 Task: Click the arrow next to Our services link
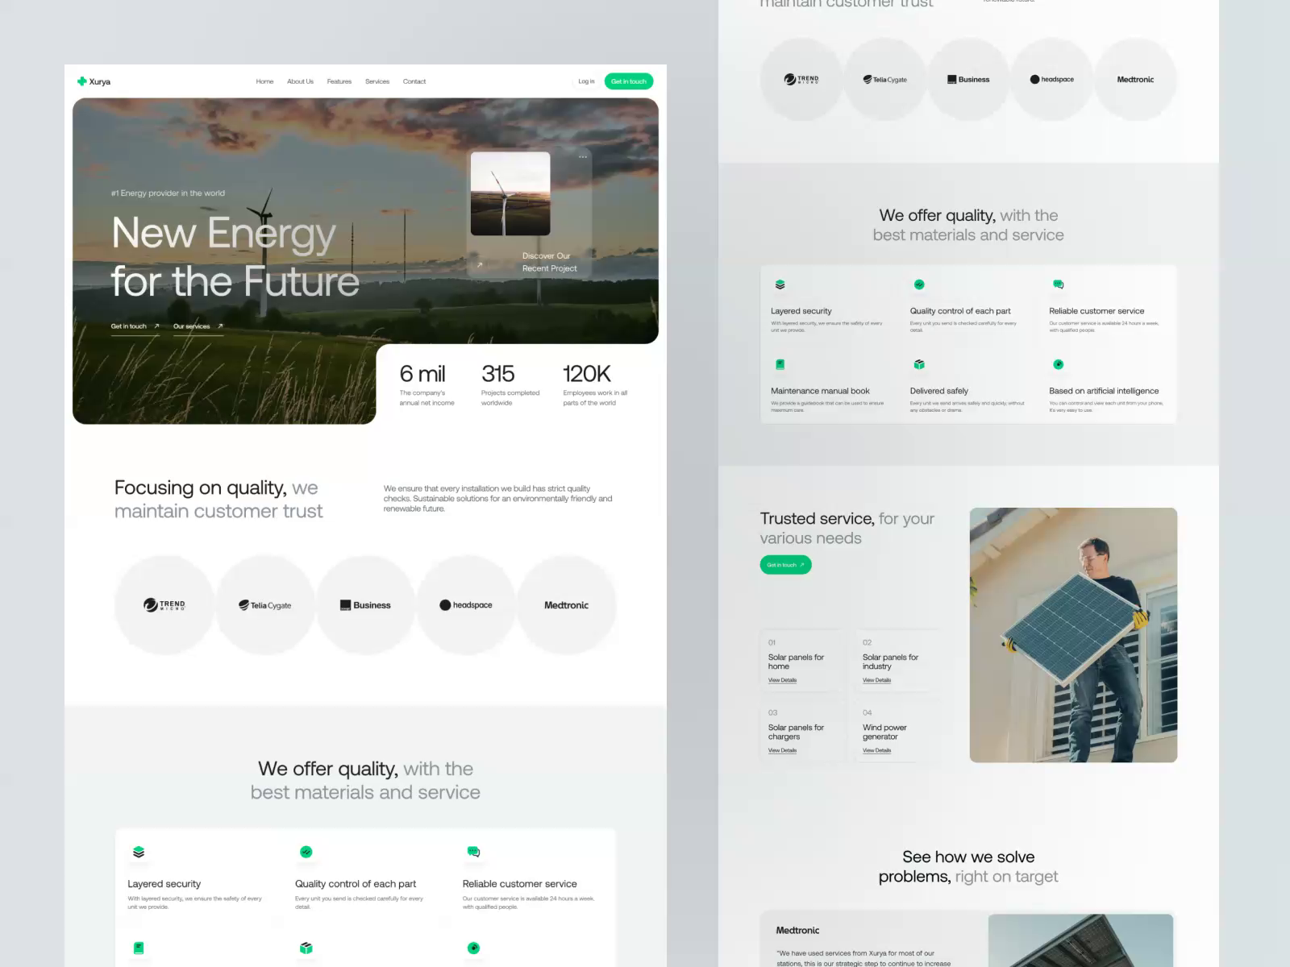pos(220,326)
